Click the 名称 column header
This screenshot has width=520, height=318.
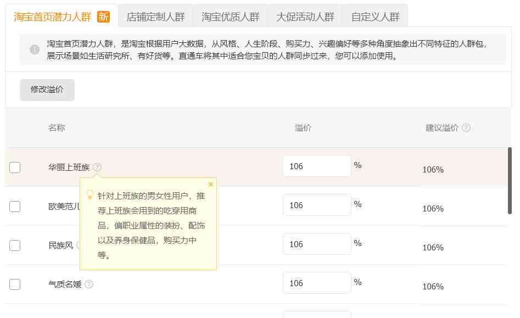pyautogui.click(x=57, y=127)
